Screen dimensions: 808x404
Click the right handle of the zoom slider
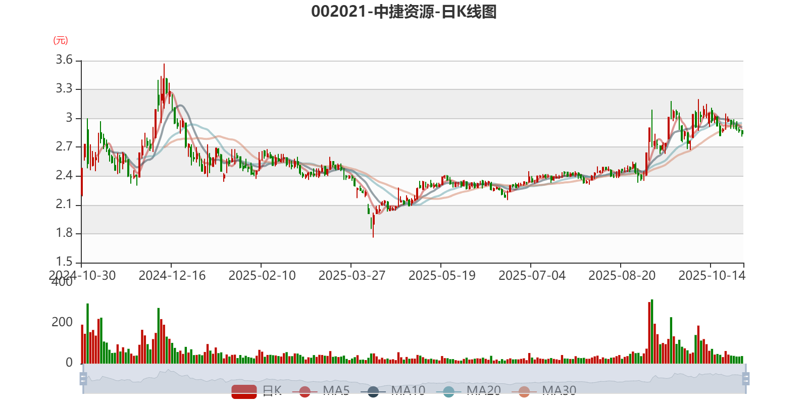point(745,379)
